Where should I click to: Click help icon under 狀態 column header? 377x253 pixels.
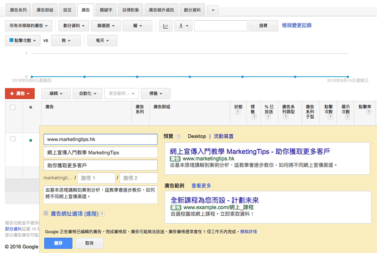[238, 112]
